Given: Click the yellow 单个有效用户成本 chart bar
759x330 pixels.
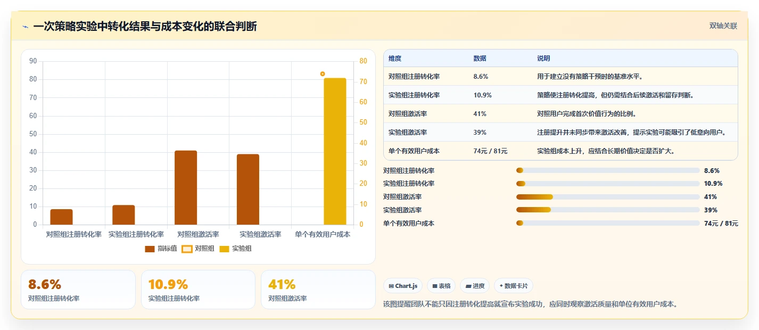Looking at the screenshot, I should (335, 151).
